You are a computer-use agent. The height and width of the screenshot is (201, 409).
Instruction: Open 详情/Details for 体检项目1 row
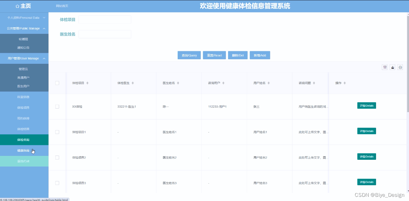(367, 131)
